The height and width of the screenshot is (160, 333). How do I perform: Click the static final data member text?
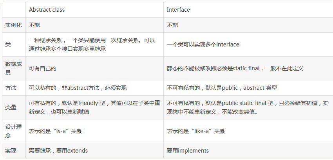pos(235,68)
